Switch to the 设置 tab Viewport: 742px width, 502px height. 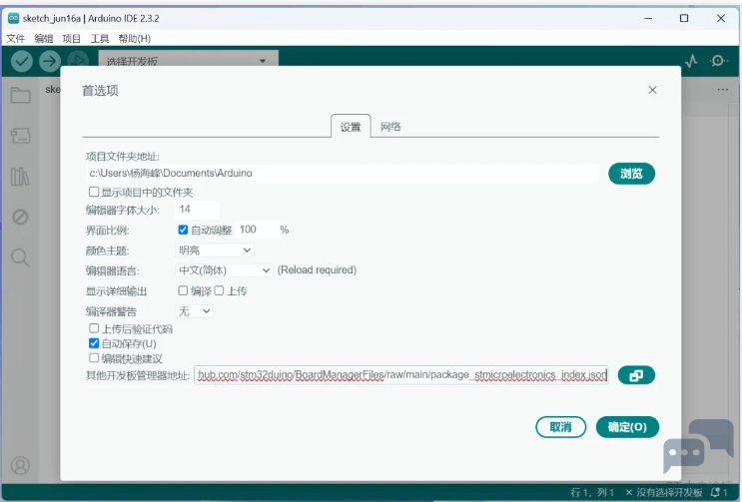[x=351, y=126]
